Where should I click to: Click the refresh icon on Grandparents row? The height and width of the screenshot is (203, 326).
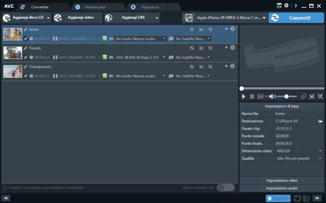click(191, 67)
